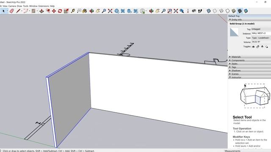Select the first Pan hand tool
The width and height of the screenshot is (271, 152).
click(98, 11)
